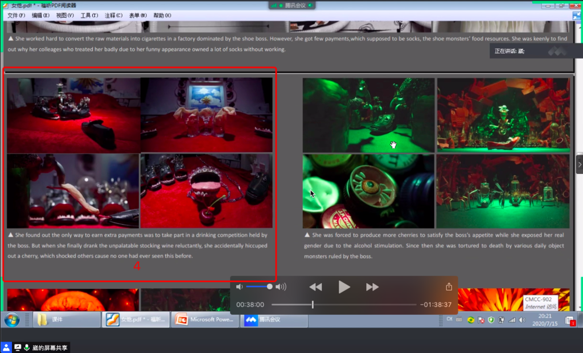Screen dimensions: 583x353
Task: Play the recording with the play button
Action: (x=344, y=287)
